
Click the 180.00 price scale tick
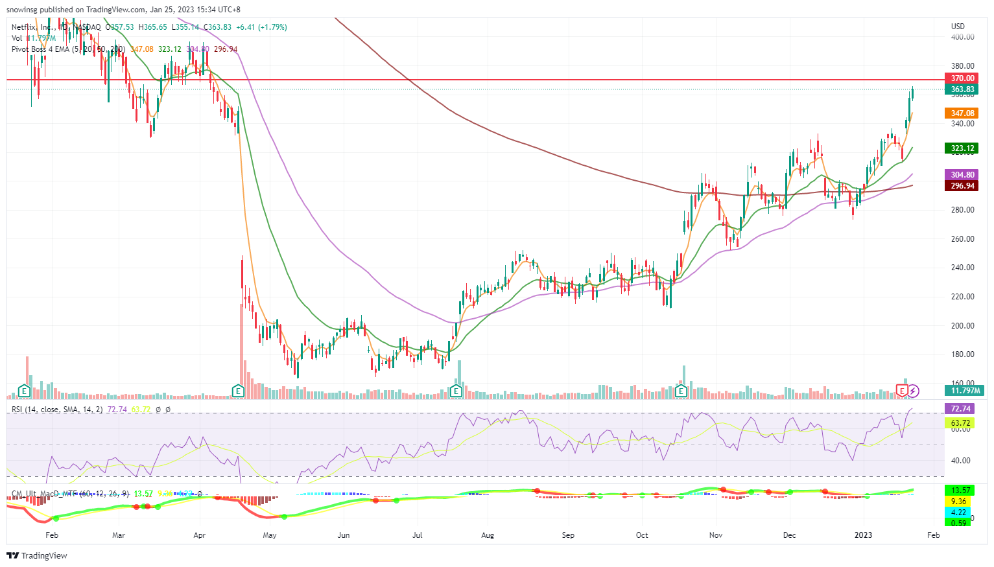point(963,354)
